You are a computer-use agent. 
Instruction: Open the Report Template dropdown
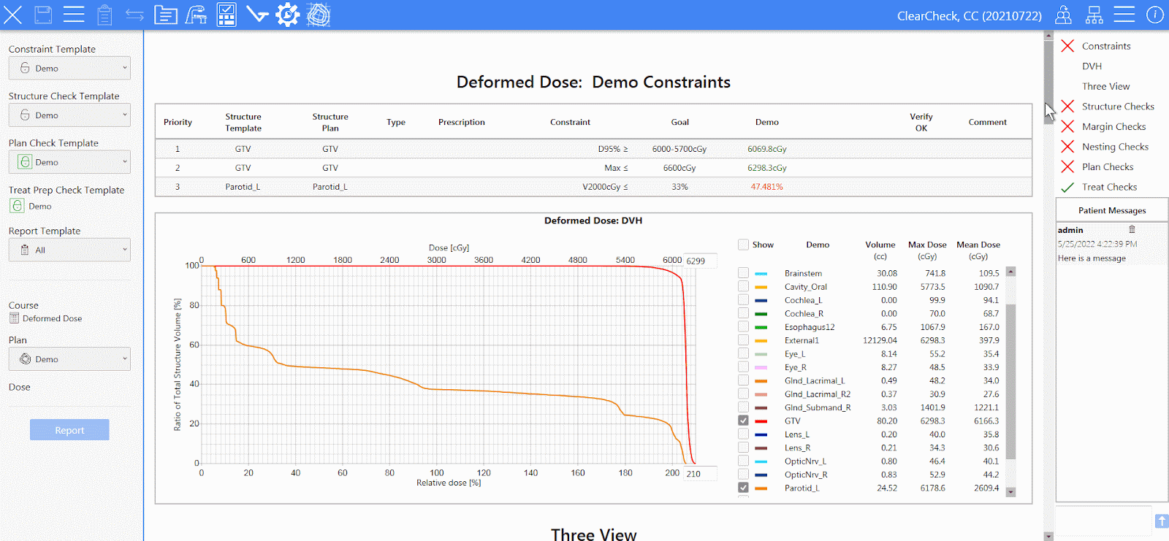[69, 250]
